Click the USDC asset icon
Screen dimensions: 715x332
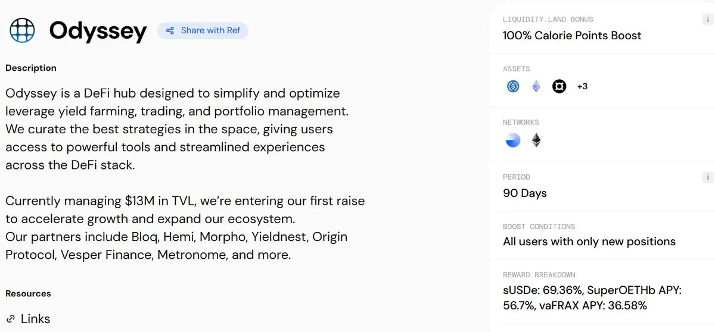coord(513,87)
